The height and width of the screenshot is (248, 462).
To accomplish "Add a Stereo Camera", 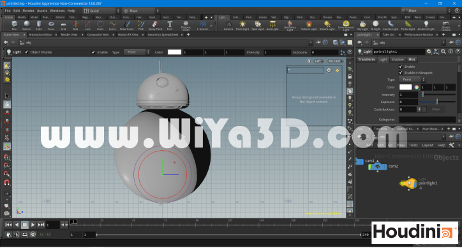I will (x=446, y=26).
